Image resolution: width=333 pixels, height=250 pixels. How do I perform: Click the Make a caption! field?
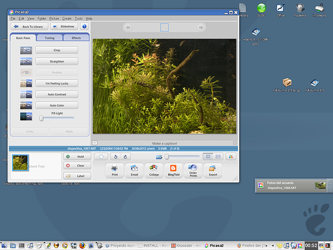point(165,143)
